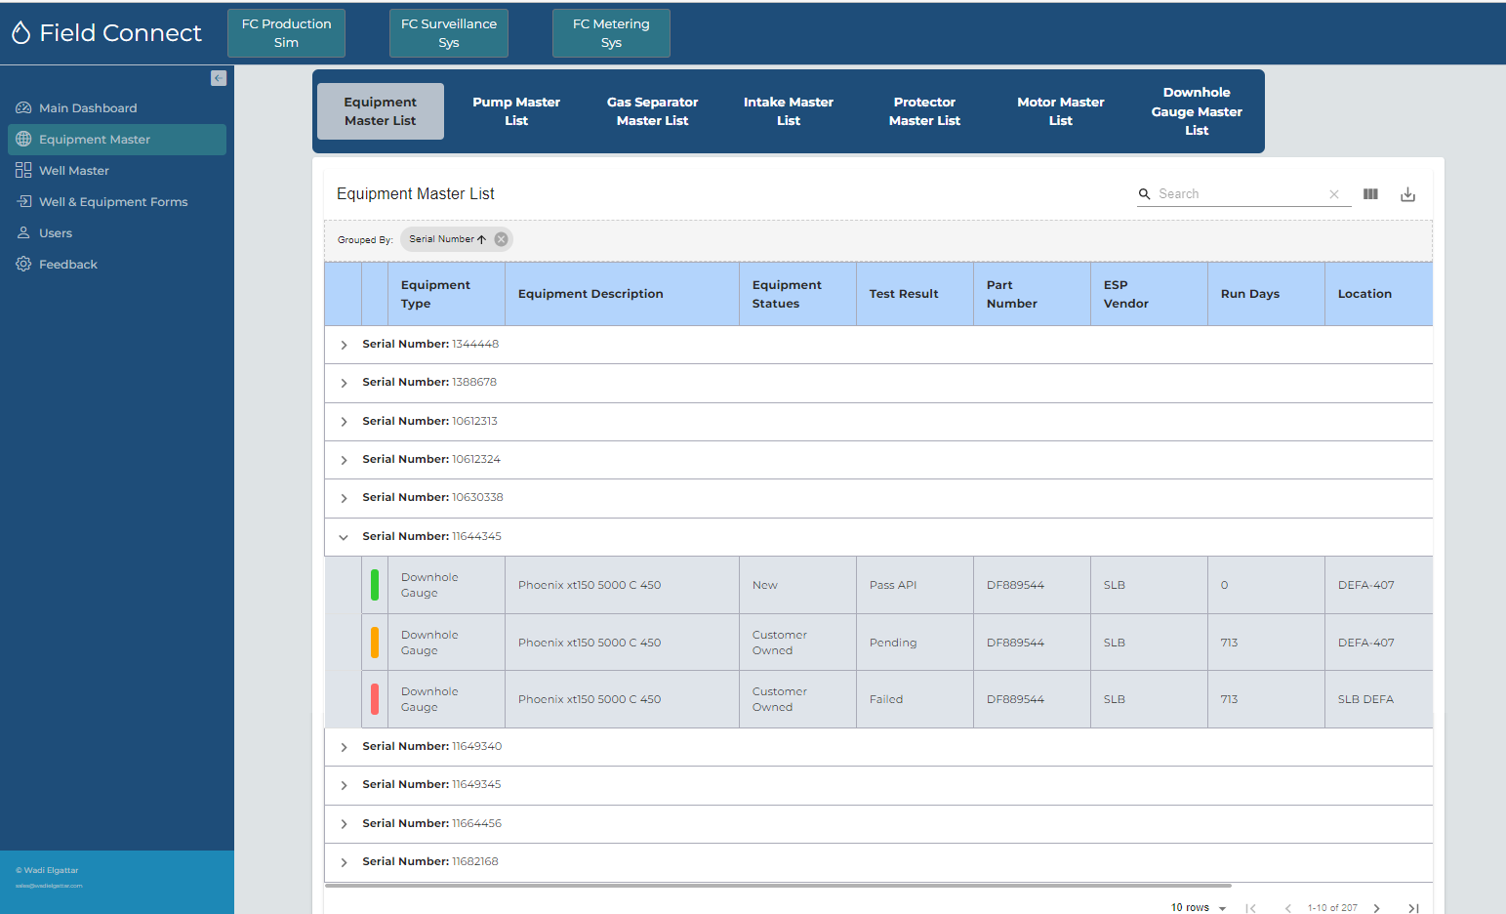
Task: Expand Serial Number 10612324 group
Action: (344, 460)
